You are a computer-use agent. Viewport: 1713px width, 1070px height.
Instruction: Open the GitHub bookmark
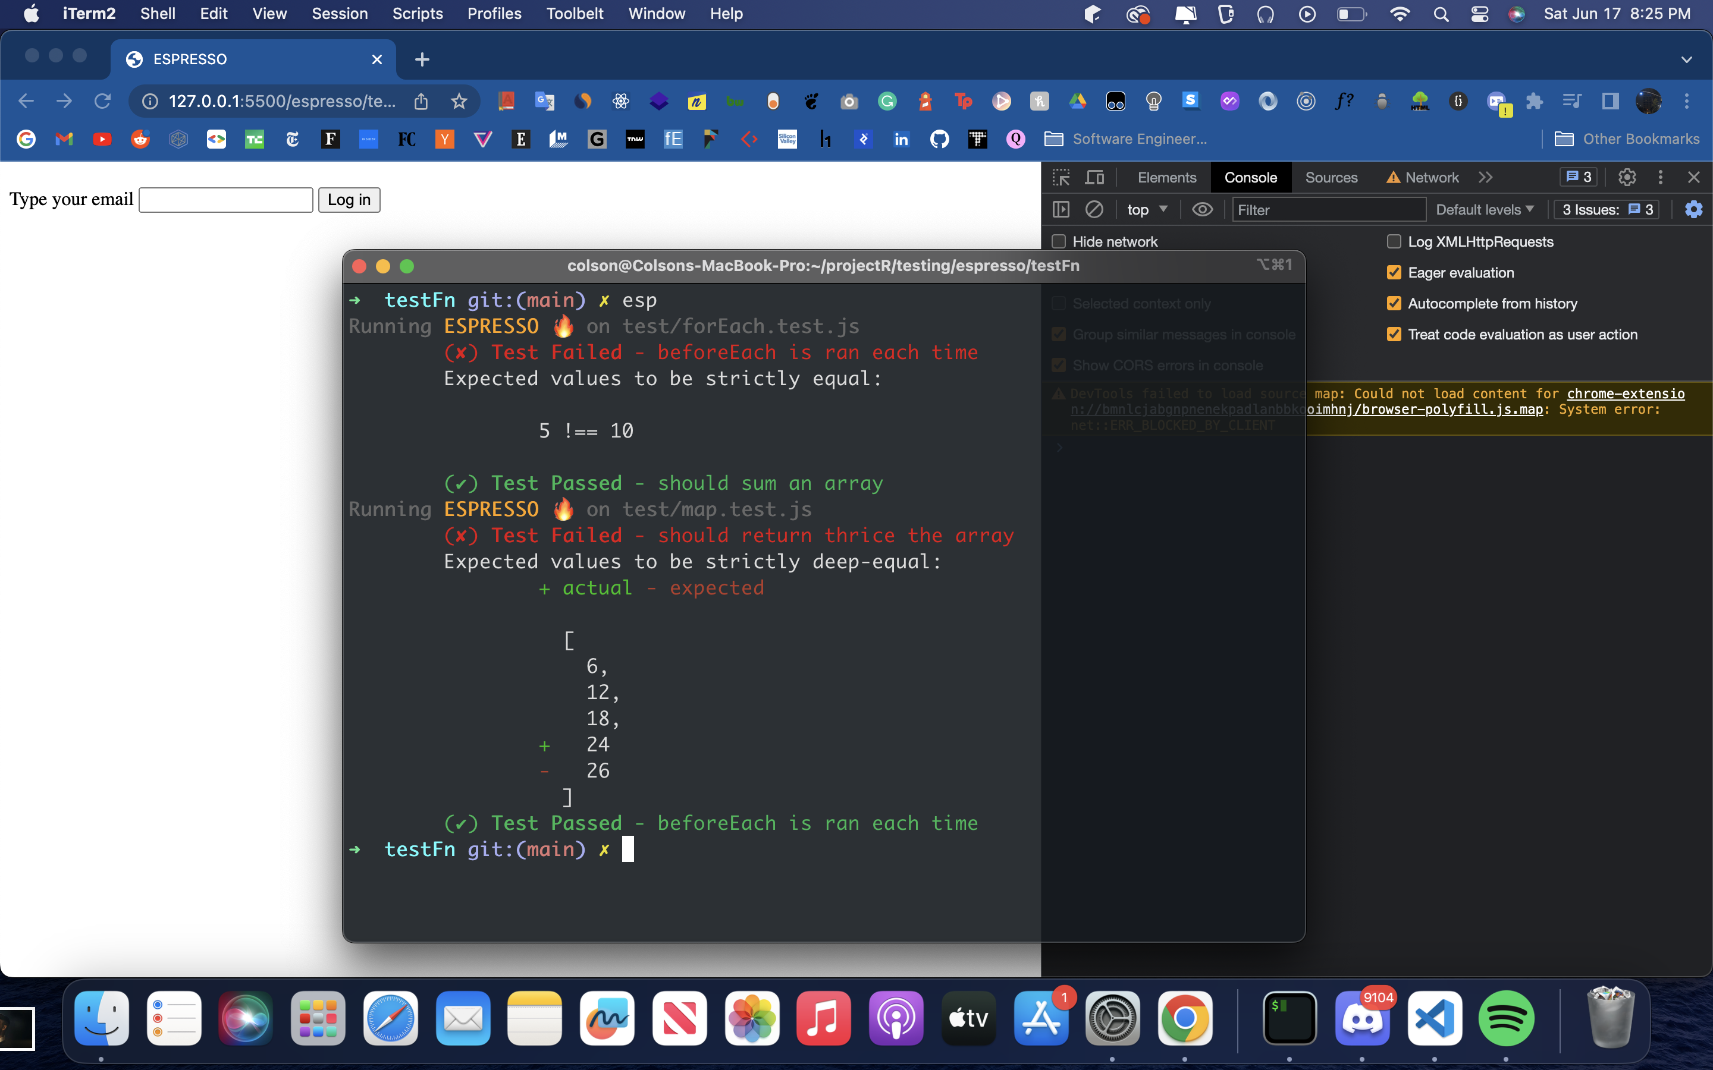(x=939, y=140)
